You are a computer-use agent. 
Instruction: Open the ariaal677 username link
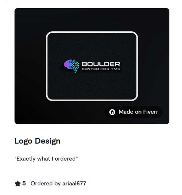(74, 184)
